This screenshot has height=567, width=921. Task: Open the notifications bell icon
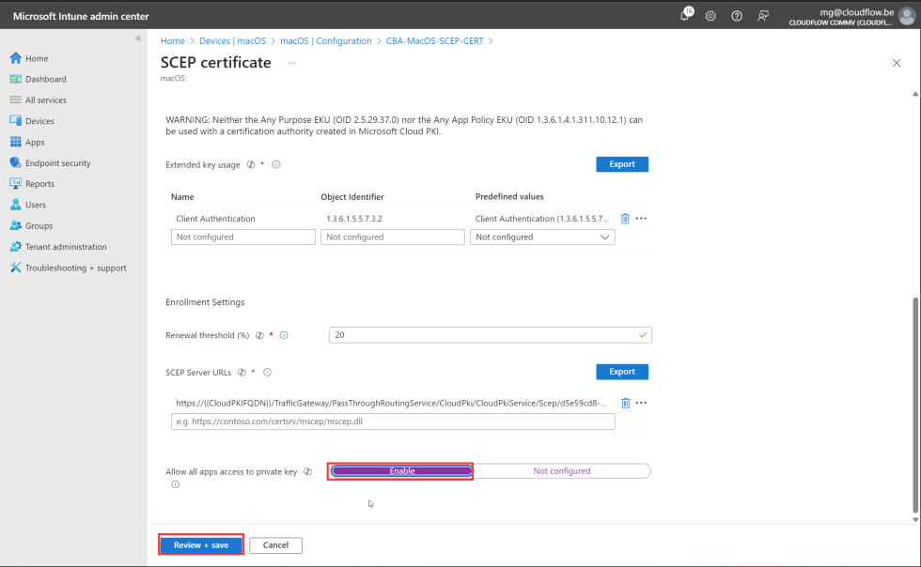[x=685, y=16]
